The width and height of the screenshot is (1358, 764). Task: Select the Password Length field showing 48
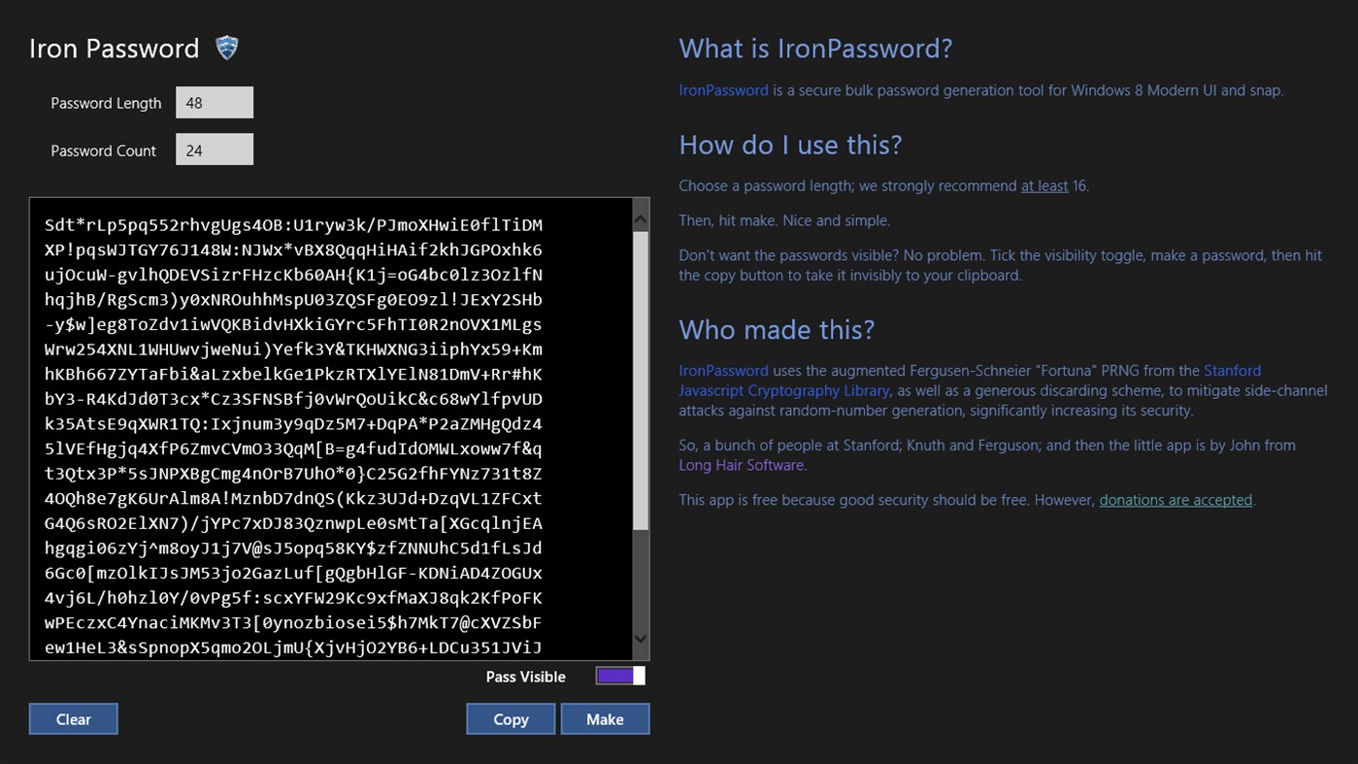tap(214, 102)
